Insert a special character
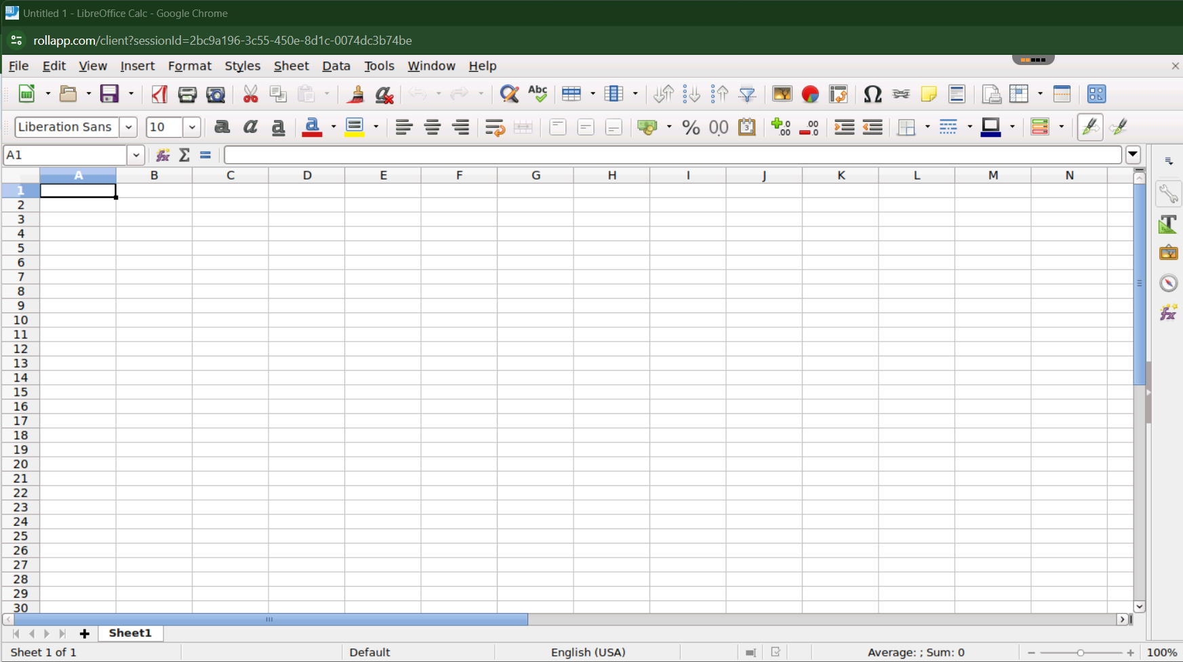 point(873,94)
